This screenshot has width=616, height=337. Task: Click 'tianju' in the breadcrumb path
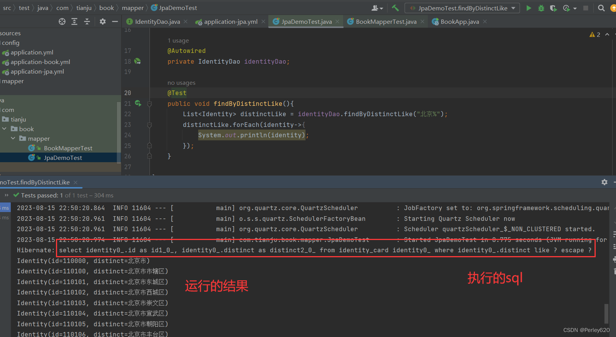tap(84, 8)
